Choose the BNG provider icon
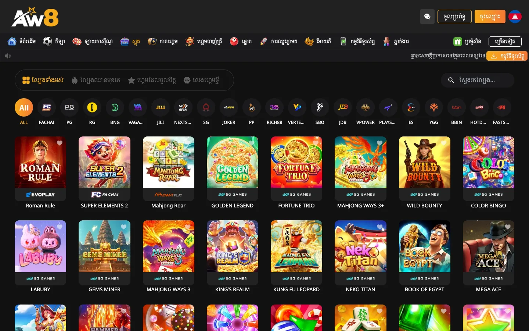Screen dimensions: 529x331 coord(115,107)
